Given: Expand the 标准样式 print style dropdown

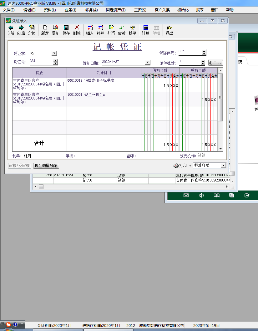Looking at the screenshot, I should [223, 165].
